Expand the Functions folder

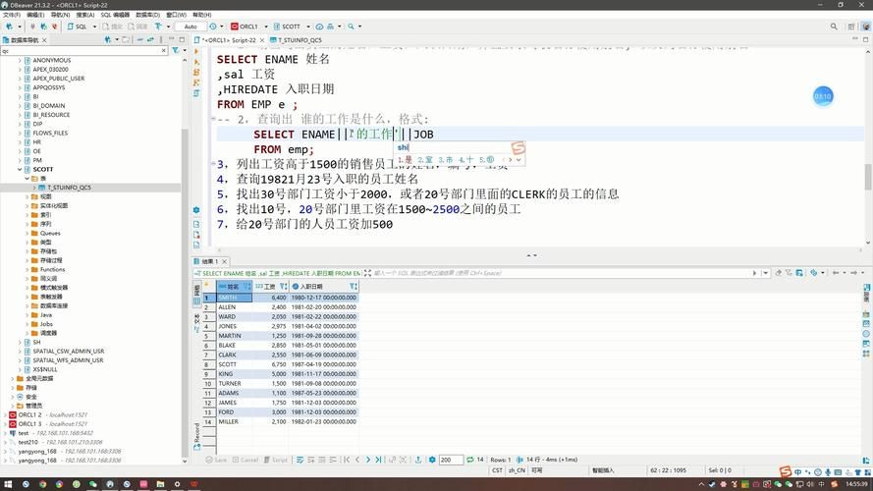(27, 269)
